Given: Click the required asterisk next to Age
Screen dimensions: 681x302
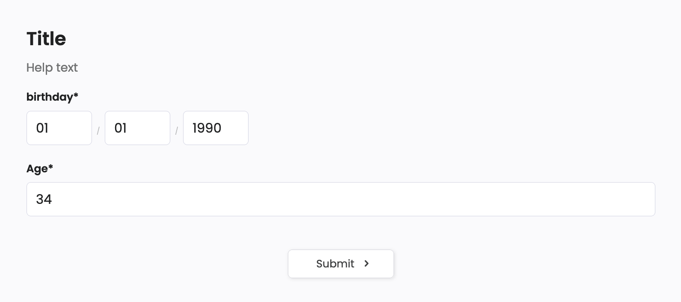Looking at the screenshot, I should (x=50, y=167).
